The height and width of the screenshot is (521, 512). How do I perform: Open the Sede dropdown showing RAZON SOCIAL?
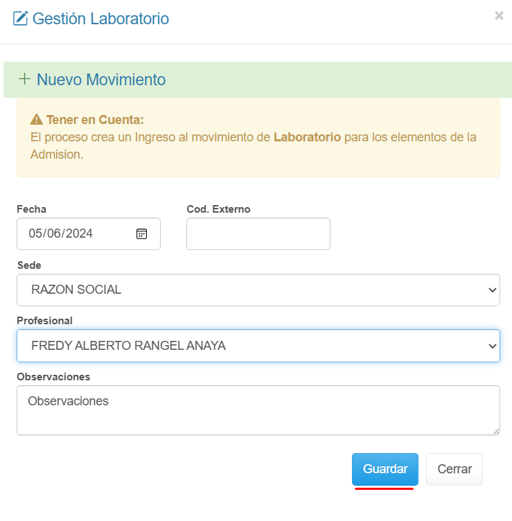coord(249,290)
